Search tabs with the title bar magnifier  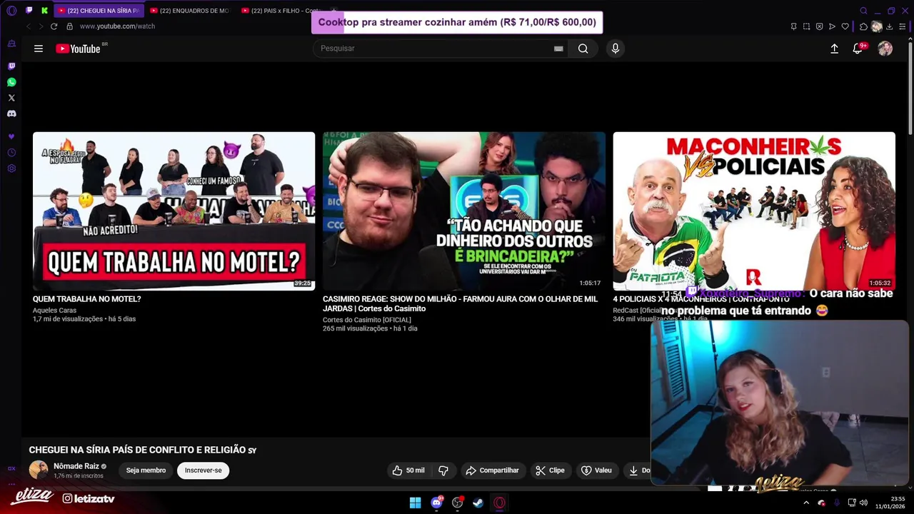pos(863,11)
